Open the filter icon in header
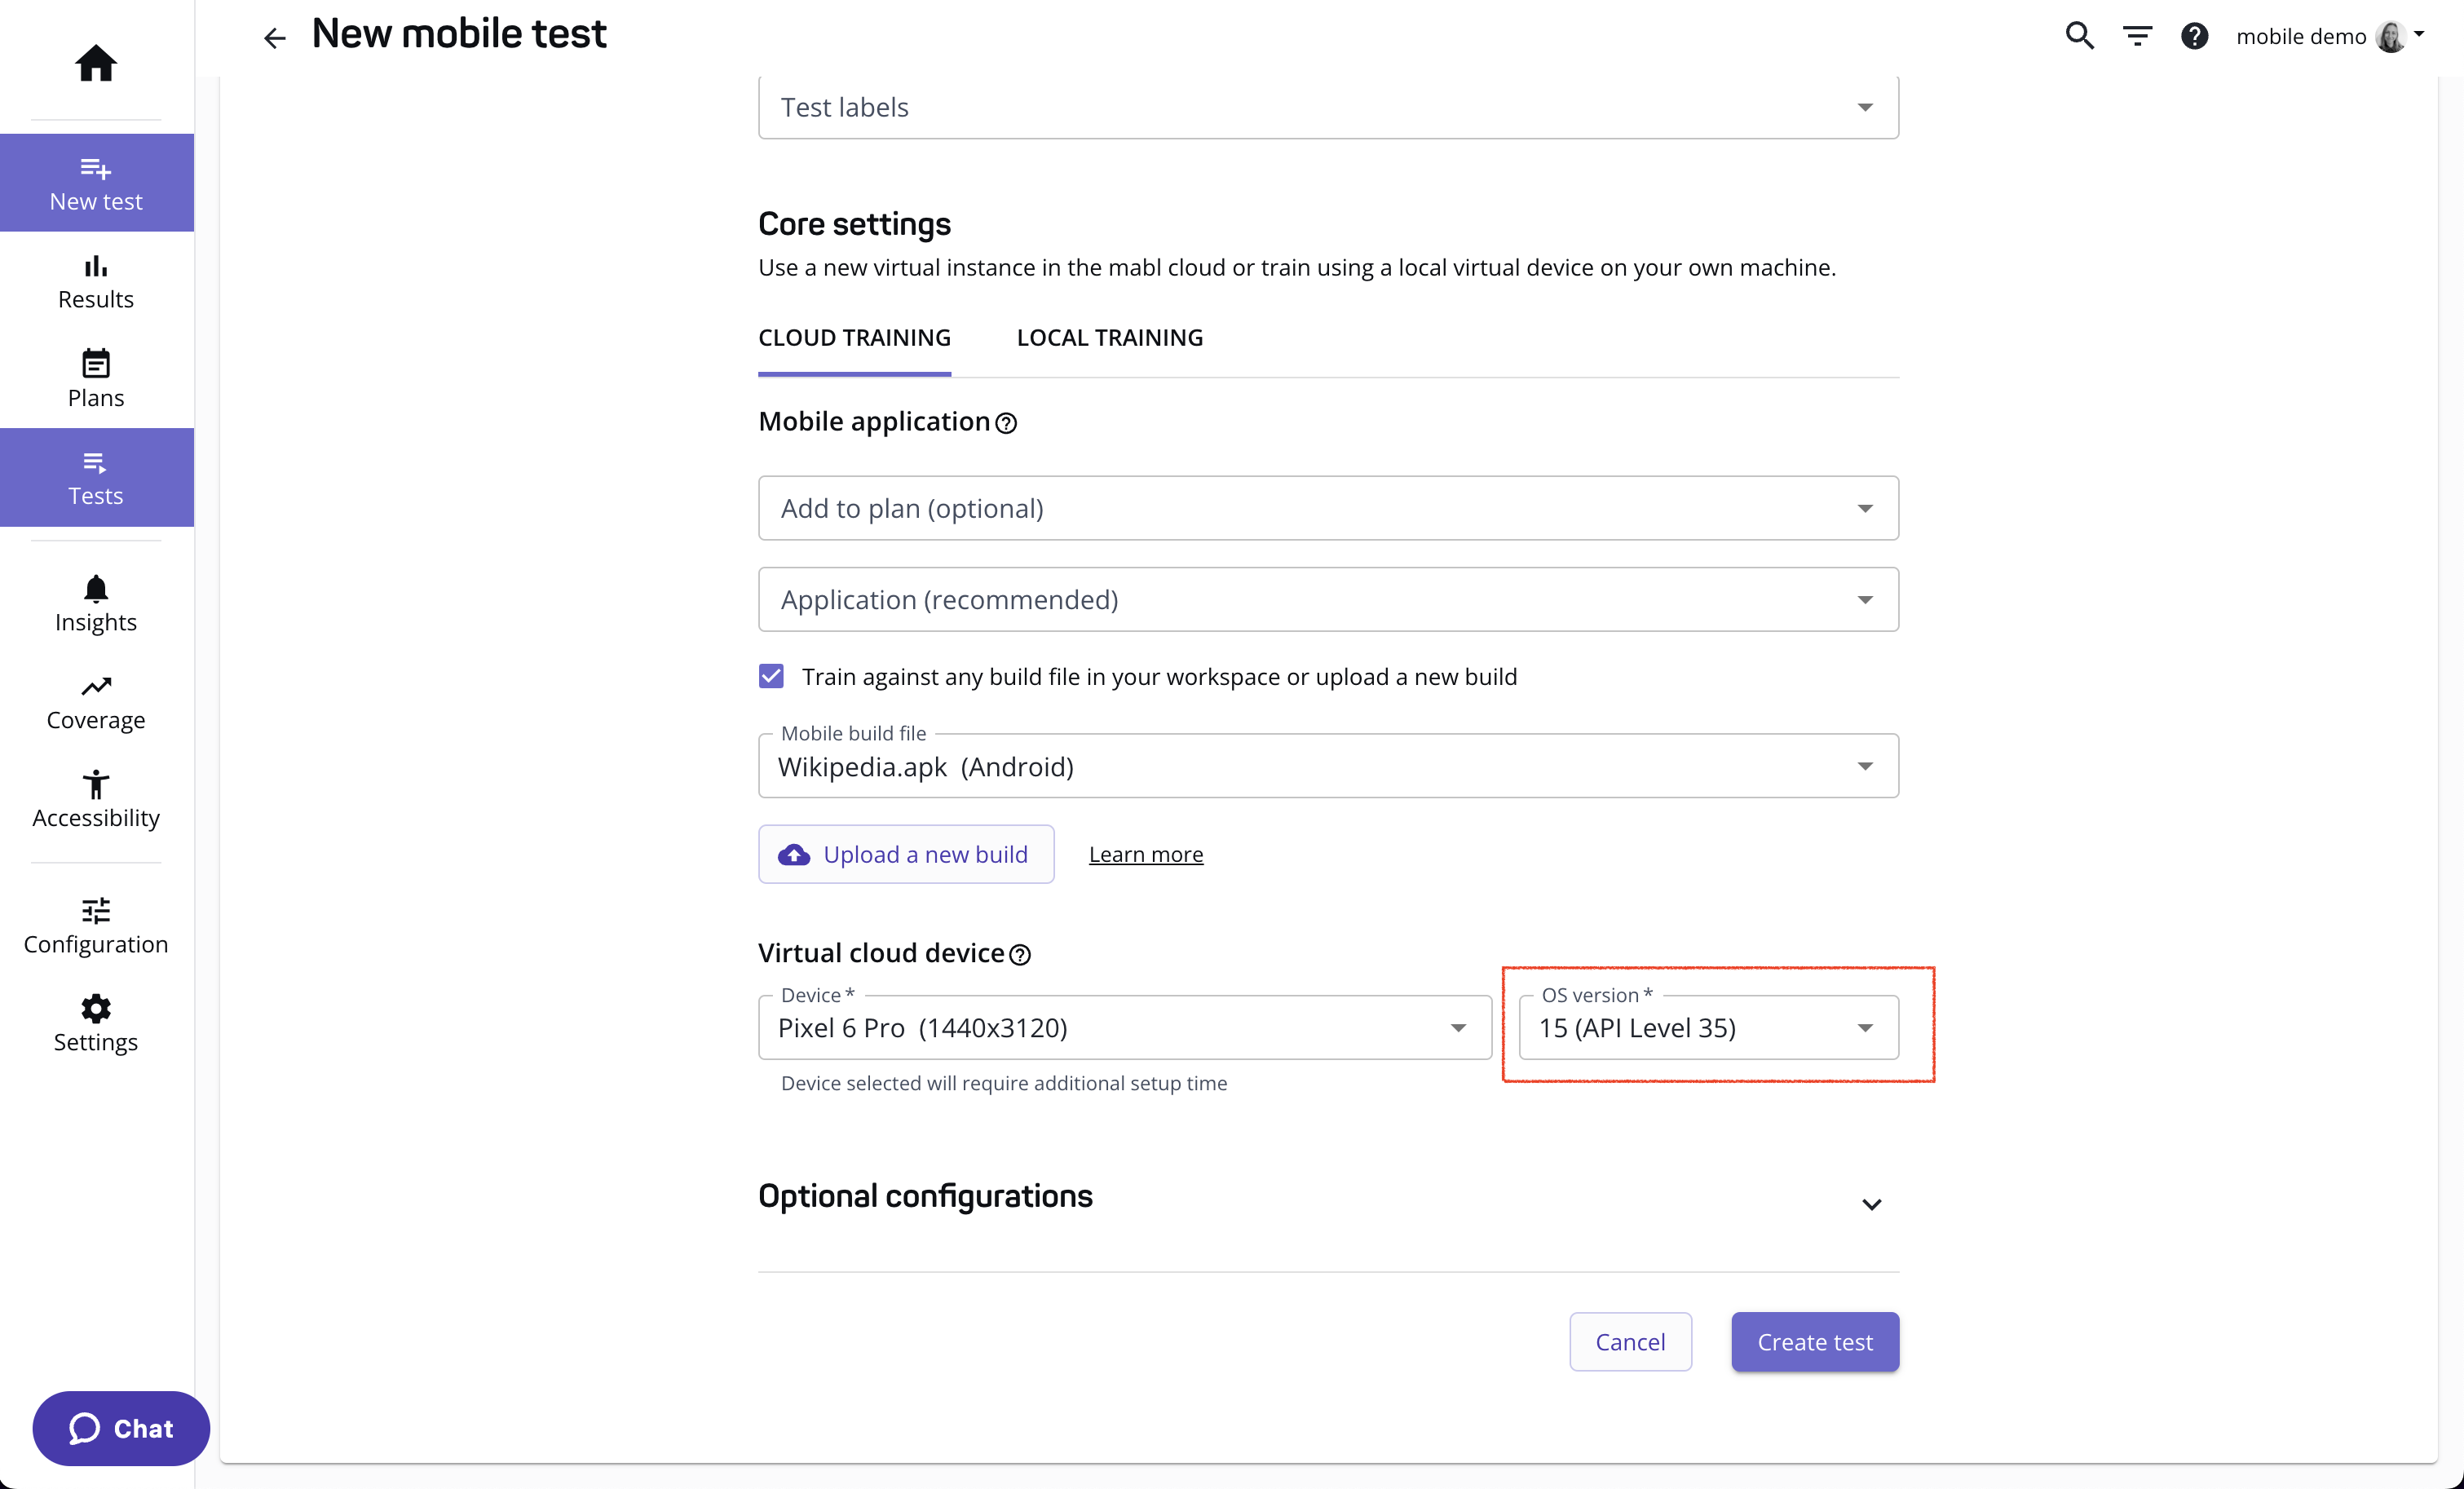Screen dimensions: 2464x1489 (2137, 36)
